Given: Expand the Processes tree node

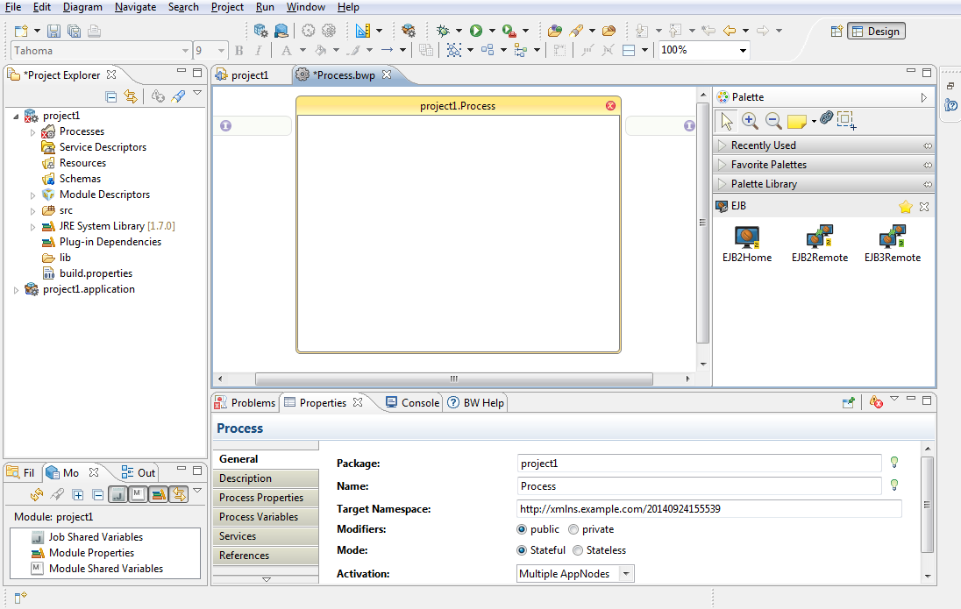Looking at the screenshot, I should [33, 131].
